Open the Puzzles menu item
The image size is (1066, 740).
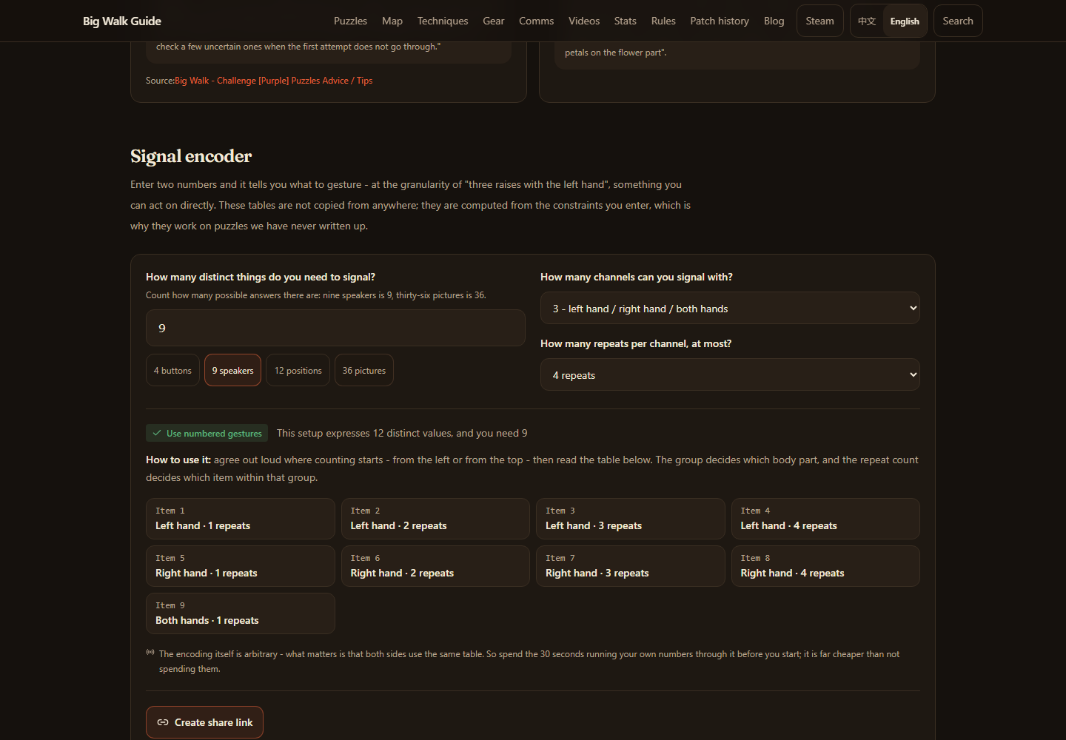350,21
